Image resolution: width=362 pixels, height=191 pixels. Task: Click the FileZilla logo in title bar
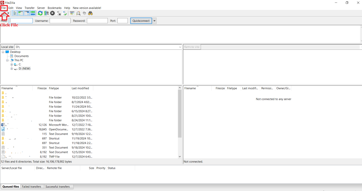pos(2,3)
